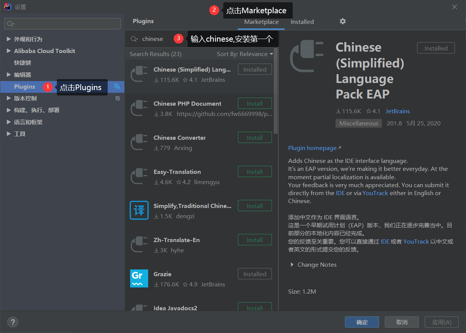This screenshot has height=333, width=466.
Task: Click the magnifier icon in plugin search field
Action: (134, 39)
